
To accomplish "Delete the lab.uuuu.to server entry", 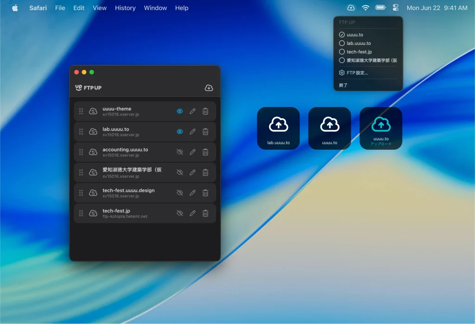I will coord(205,132).
